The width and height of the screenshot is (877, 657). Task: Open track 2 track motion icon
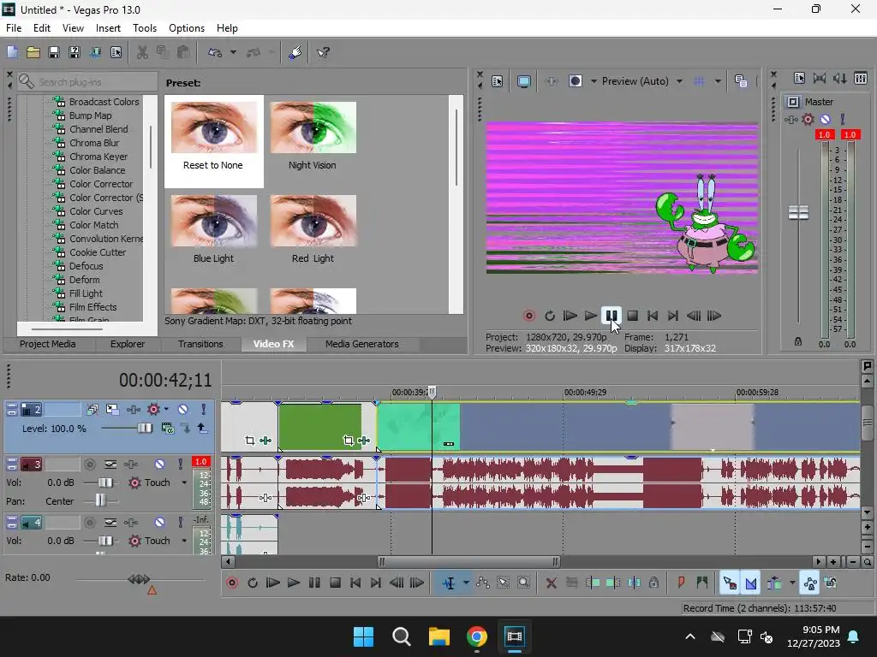112,410
